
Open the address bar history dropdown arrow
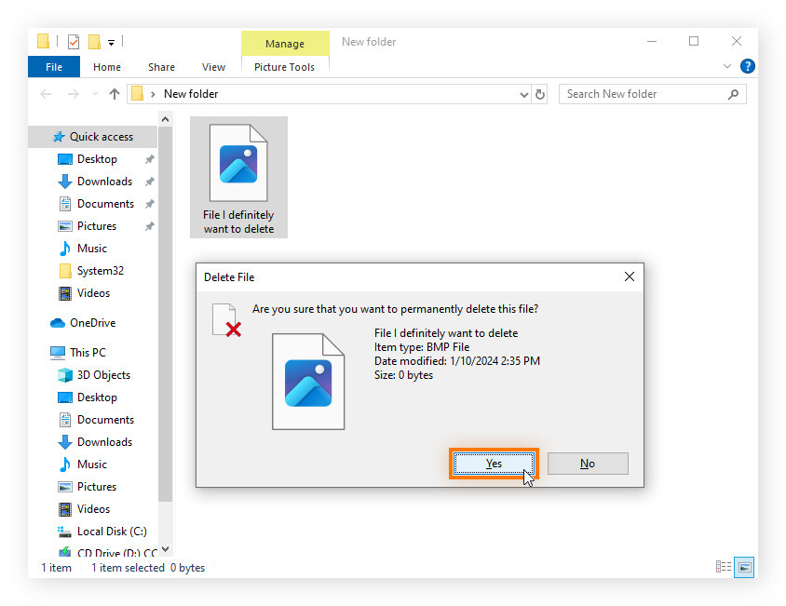pyautogui.click(x=523, y=94)
